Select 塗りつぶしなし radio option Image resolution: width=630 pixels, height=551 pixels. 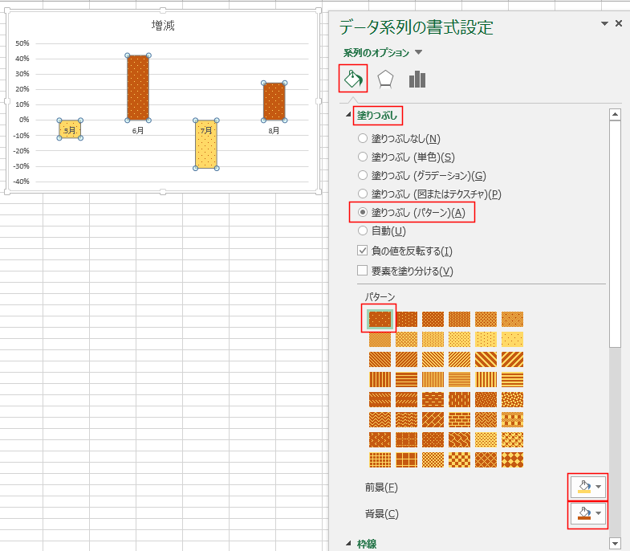click(x=363, y=139)
